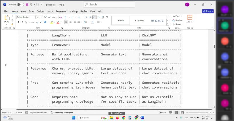Click the Increase Indent icon
The height and width of the screenshot is (121, 234).
click(90, 17)
